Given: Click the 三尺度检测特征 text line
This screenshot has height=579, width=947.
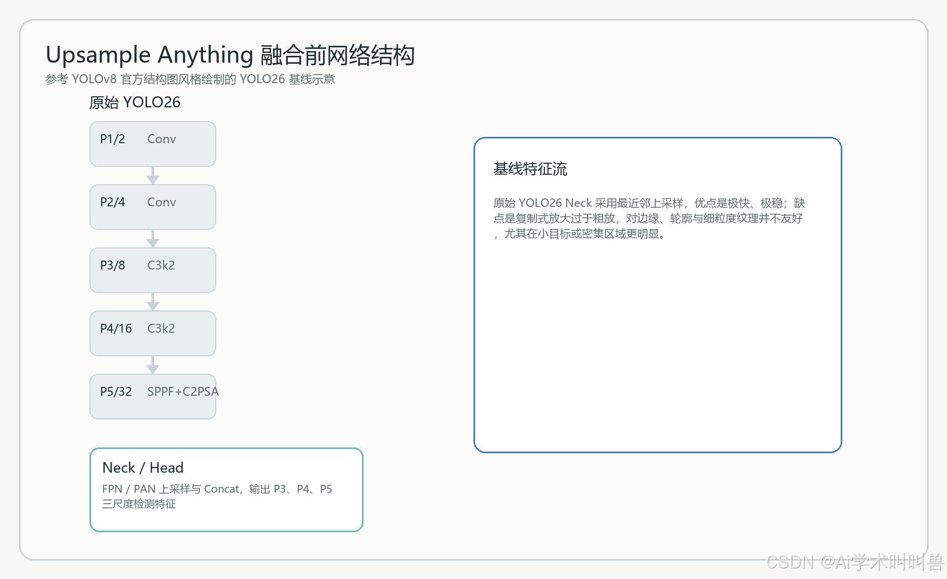Looking at the screenshot, I should pyautogui.click(x=139, y=504).
